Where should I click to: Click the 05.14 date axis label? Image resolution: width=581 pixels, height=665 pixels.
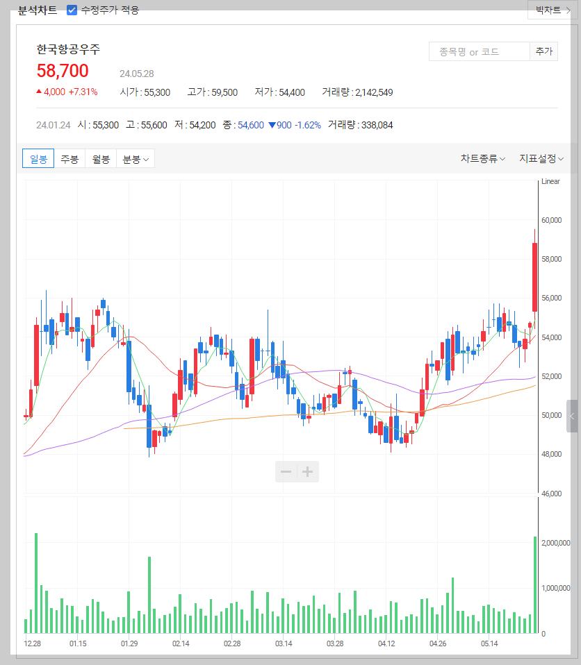click(x=489, y=643)
